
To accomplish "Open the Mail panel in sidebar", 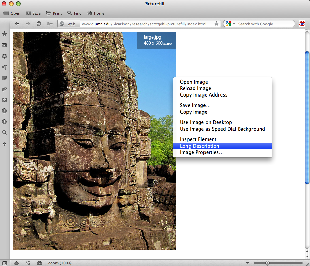I will [5, 45].
